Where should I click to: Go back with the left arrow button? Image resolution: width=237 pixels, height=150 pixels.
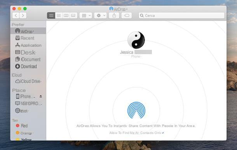(x=16, y=16)
